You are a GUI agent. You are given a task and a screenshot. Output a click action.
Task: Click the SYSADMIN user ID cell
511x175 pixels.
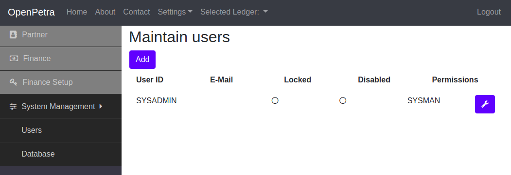[157, 101]
